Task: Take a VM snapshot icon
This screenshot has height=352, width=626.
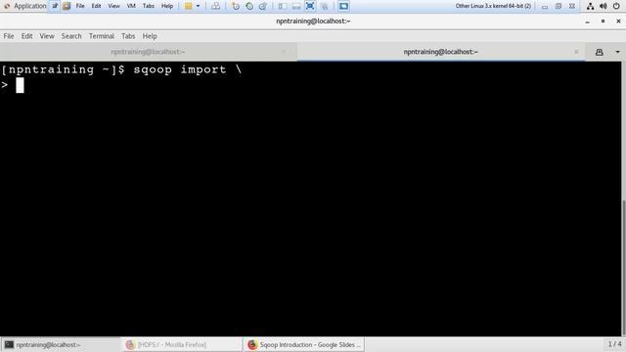Action: point(236,6)
